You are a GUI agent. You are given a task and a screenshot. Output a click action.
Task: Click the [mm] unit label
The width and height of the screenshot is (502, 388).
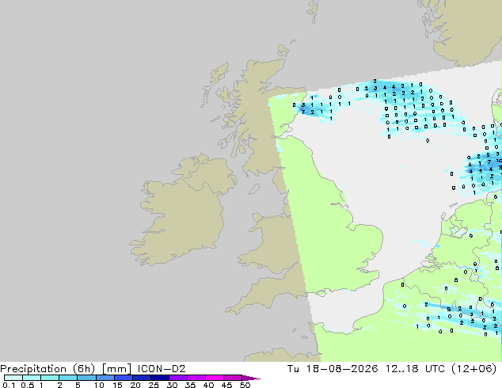(116, 369)
